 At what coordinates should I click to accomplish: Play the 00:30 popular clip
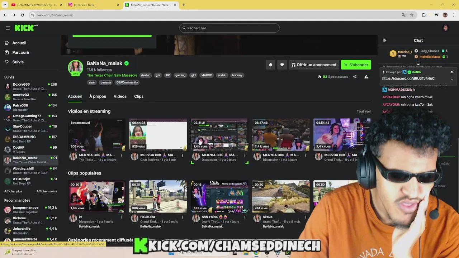96,196
